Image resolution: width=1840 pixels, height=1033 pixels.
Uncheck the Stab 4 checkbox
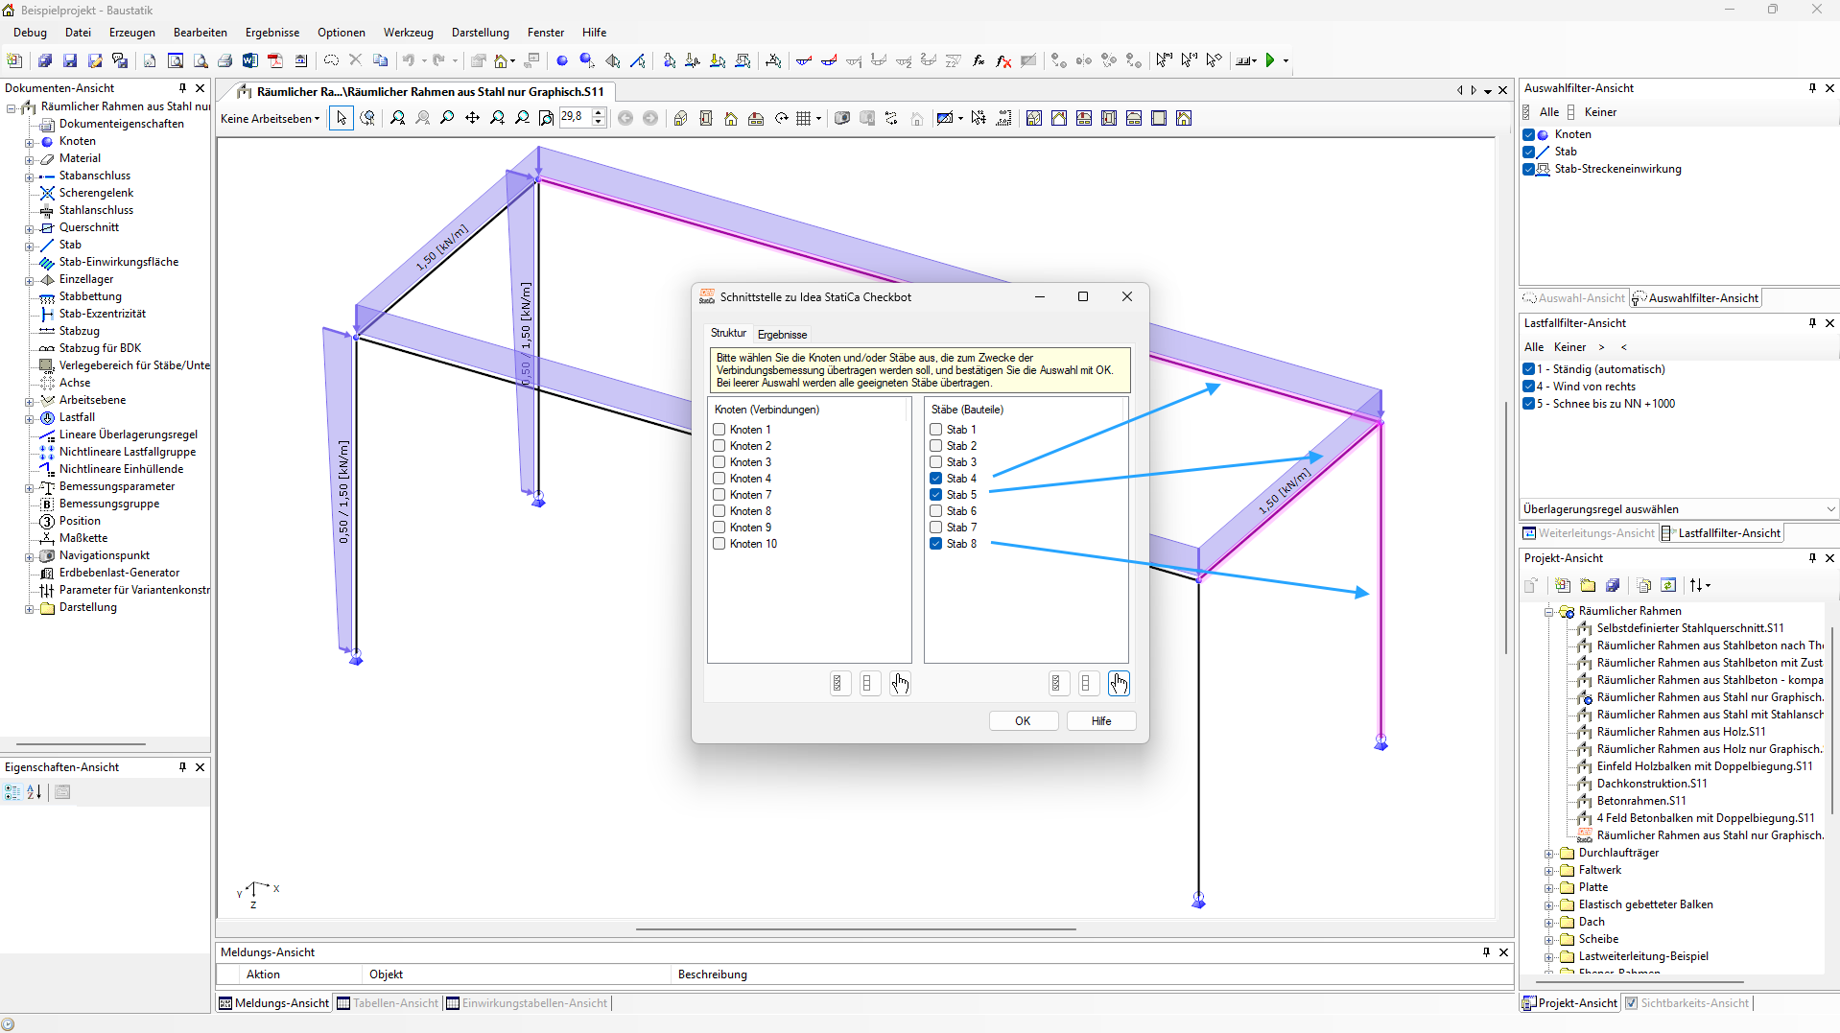click(935, 479)
